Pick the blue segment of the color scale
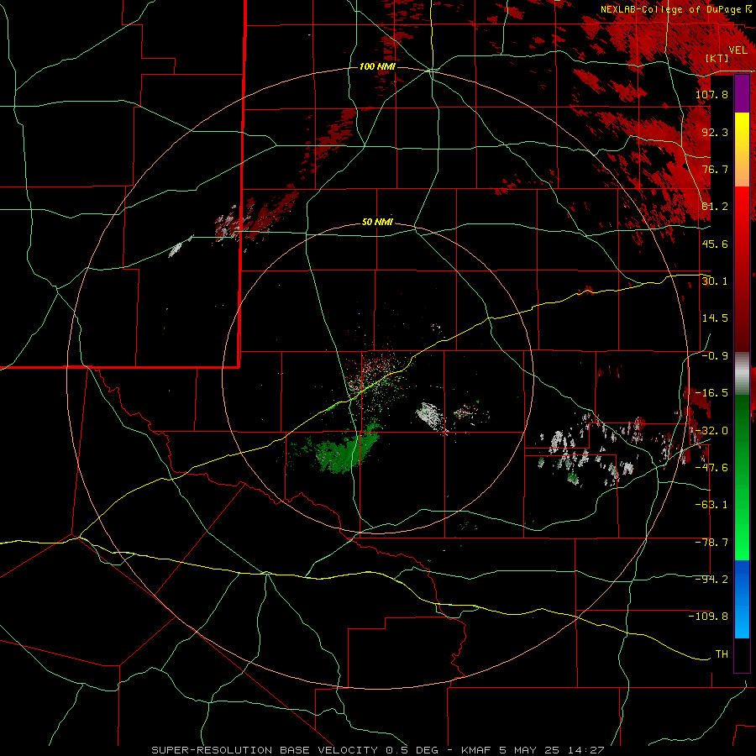 pyautogui.click(x=742, y=599)
